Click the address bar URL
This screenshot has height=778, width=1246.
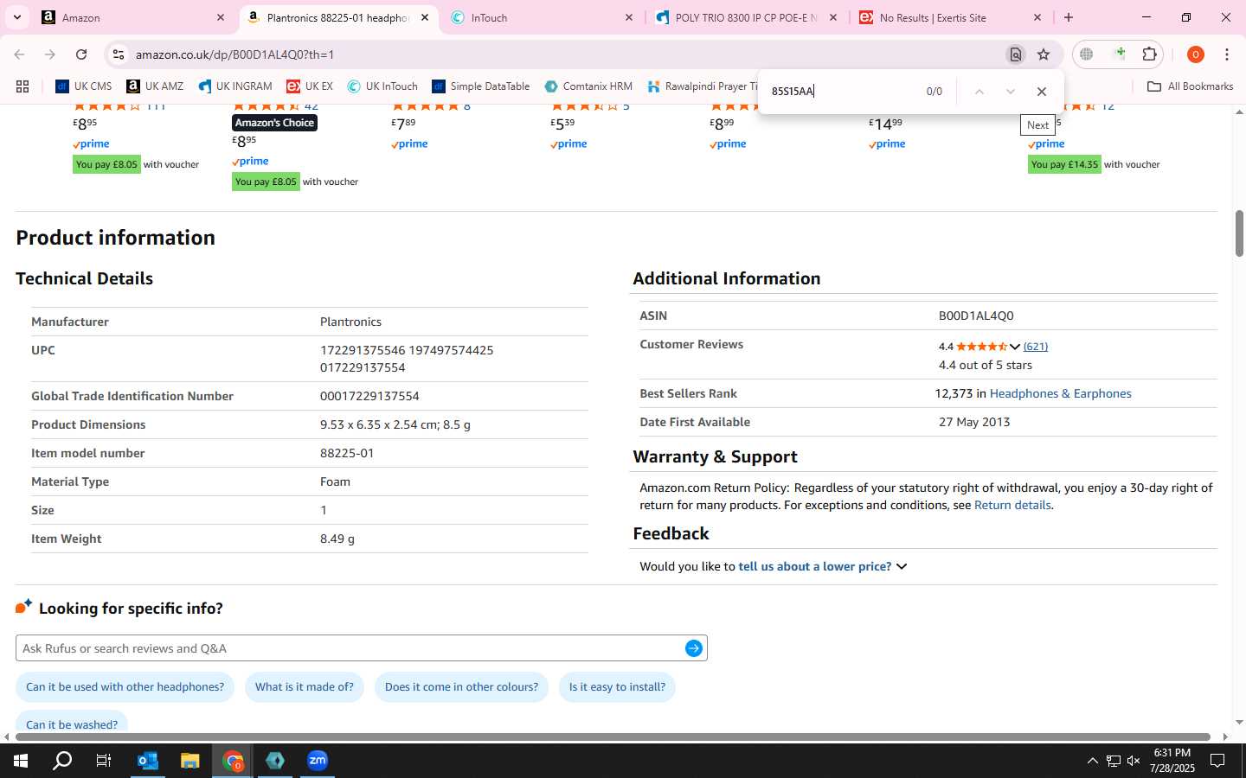[x=234, y=54]
